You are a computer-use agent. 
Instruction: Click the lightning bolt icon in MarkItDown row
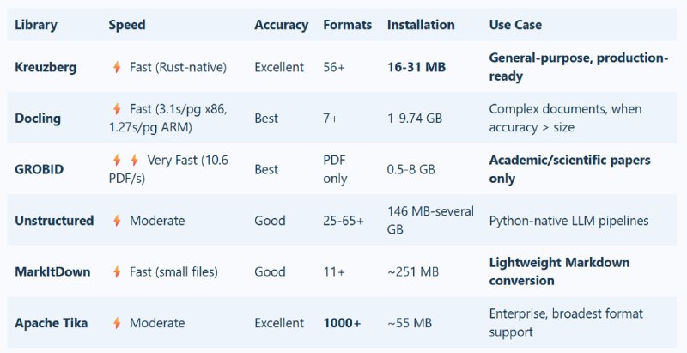click(117, 272)
